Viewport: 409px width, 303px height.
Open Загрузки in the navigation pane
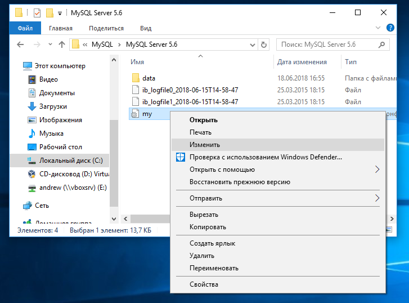pos(47,106)
